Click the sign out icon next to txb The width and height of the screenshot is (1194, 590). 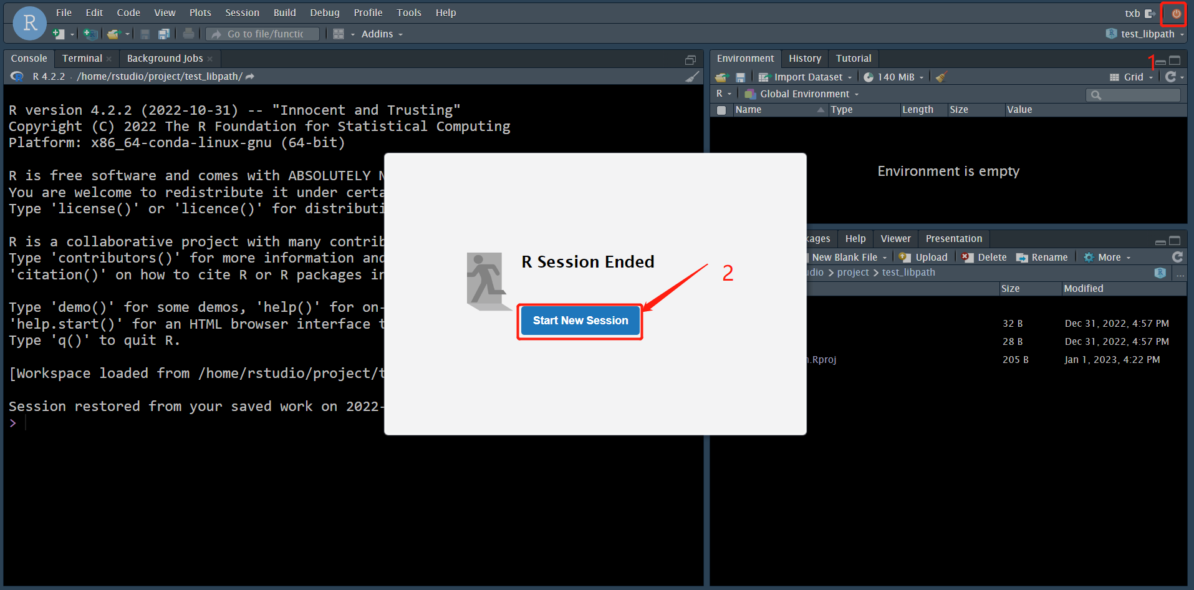click(1150, 14)
